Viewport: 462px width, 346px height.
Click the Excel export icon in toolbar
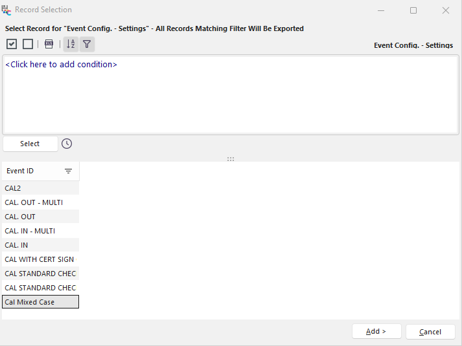[x=49, y=44]
